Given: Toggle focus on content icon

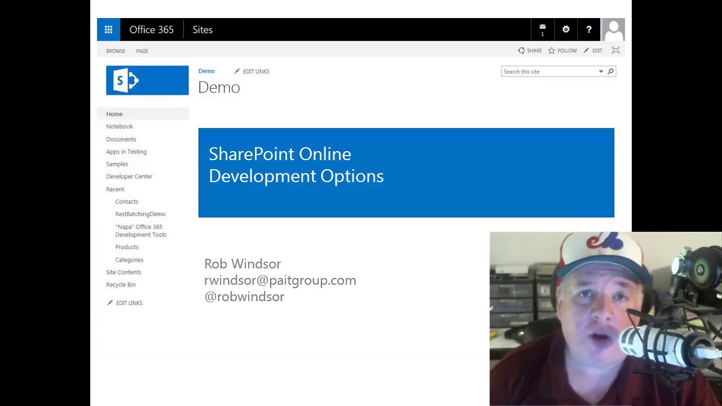Looking at the screenshot, I should point(615,51).
